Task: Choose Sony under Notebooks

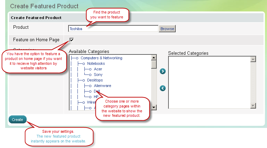Action: click(x=98, y=75)
